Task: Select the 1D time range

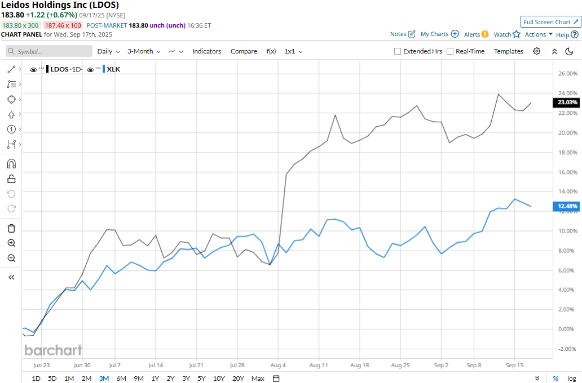Action: point(36,378)
